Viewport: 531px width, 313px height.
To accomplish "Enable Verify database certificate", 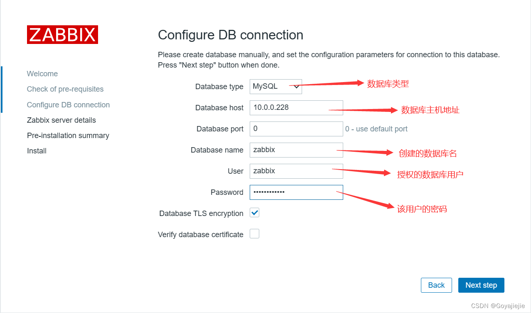I will click(x=254, y=233).
